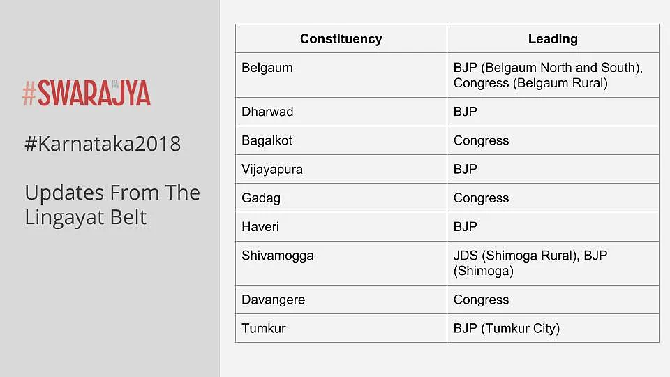The image size is (670, 377).
Task: Click Congress in the Davangere row
Action: pyautogui.click(x=481, y=300)
